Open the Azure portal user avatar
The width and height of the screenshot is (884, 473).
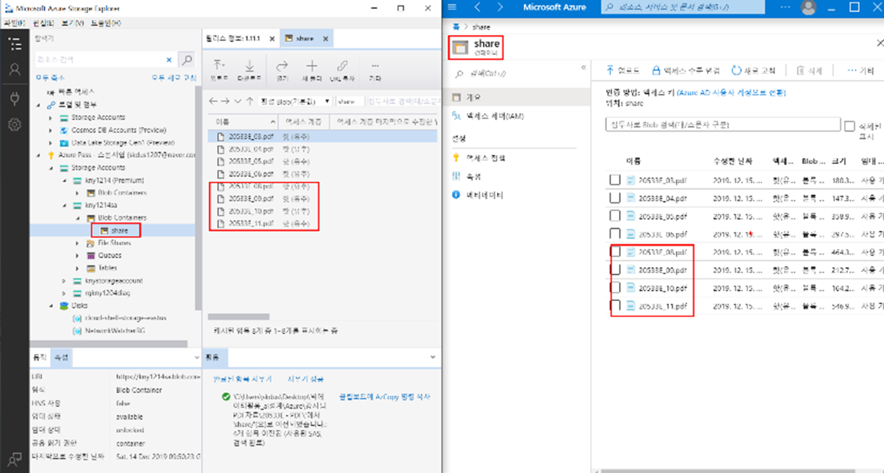(x=808, y=7)
